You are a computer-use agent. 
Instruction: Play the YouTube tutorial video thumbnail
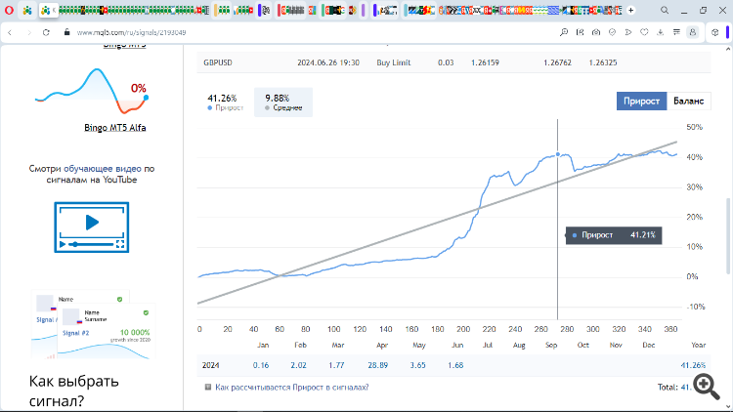pyautogui.click(x=92, y=227)
